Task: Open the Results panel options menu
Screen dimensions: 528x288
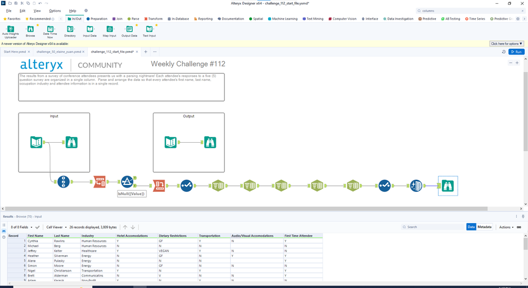Action: tap(516, 217)
